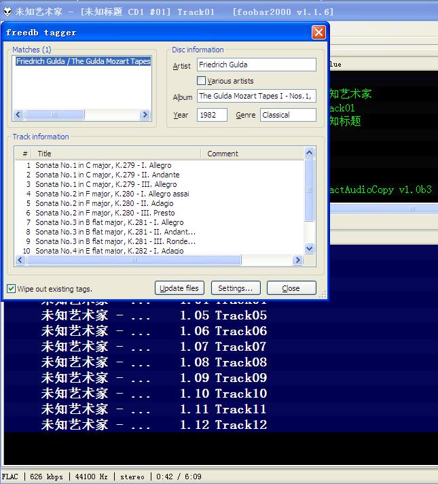Click the Title column header in Track information
The image size is (438, 484).
[x=117, y=154]
